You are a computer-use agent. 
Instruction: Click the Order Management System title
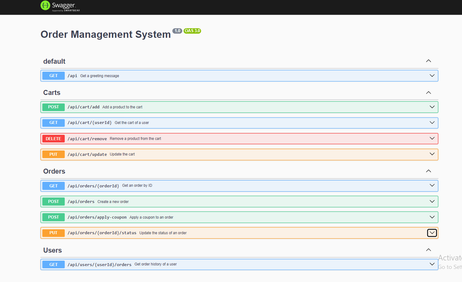(x=106, y=34)
